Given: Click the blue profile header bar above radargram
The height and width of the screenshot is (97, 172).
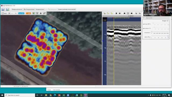Looking at the screenshot, I should (124, 19).
